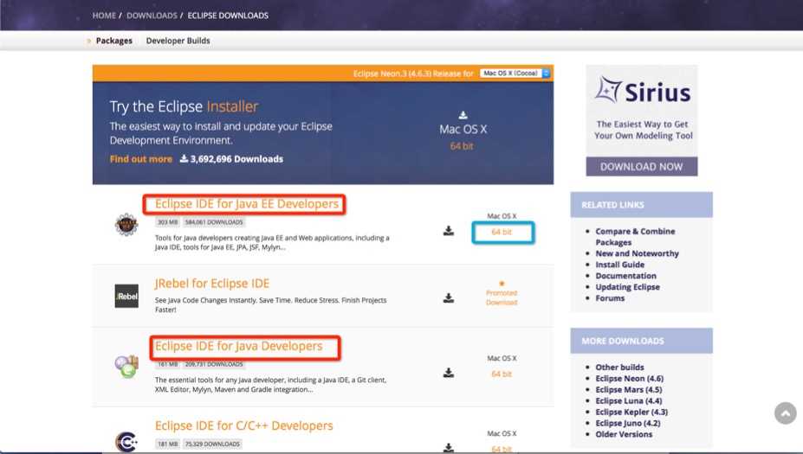
Task: Click the C/C++ package logo icon
Action: [126, 442]
